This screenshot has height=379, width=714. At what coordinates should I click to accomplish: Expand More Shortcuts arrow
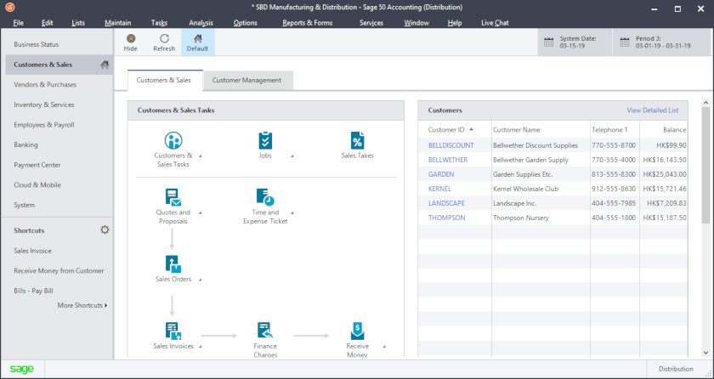coord(106,305)
